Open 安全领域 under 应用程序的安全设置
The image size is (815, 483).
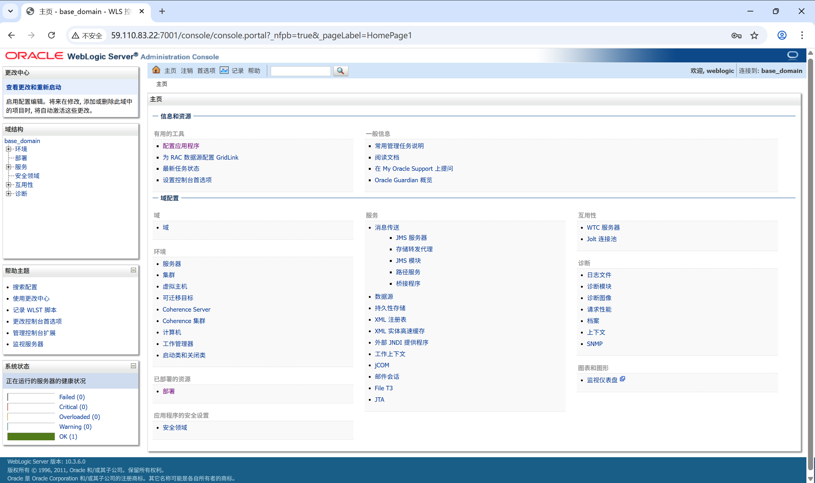click(175, 427)
